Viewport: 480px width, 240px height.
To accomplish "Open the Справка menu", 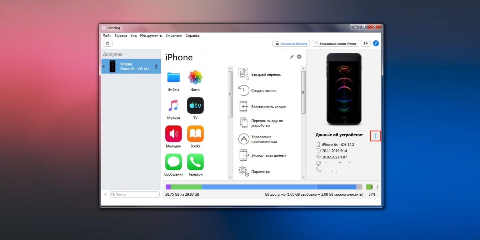I will [x=192, y=36].
